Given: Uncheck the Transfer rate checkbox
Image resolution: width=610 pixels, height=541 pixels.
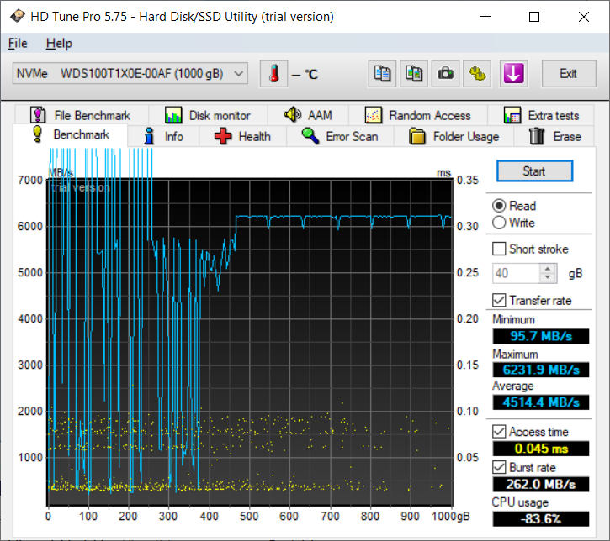Looking at the screenshot, I should click(499, 300).
